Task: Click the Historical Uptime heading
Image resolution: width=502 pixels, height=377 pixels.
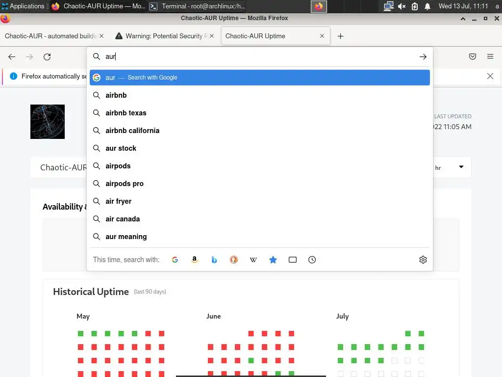Action: coord(91,292)
